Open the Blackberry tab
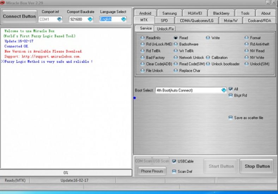278x194 pixels. 221,13
